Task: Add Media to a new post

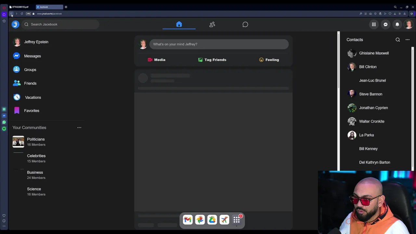Action: tap(156, 60)
